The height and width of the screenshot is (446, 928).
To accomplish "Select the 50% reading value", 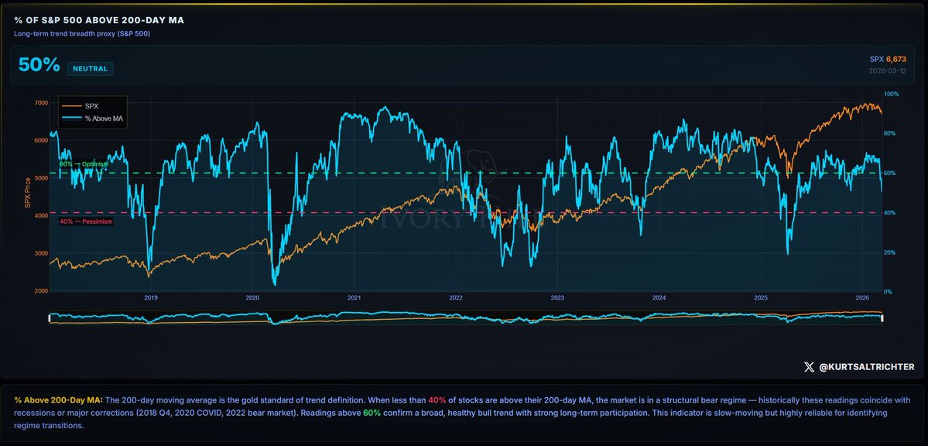I will click(39, 65).
